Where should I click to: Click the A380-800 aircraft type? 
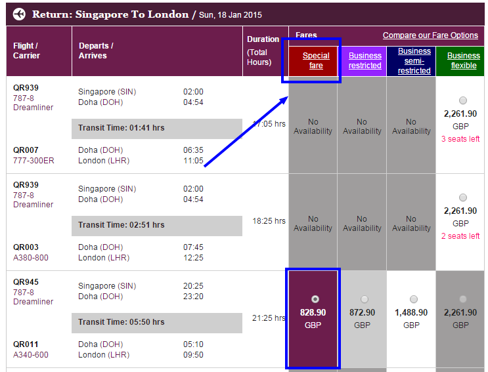pyautogui.click(x=30, y=258)
